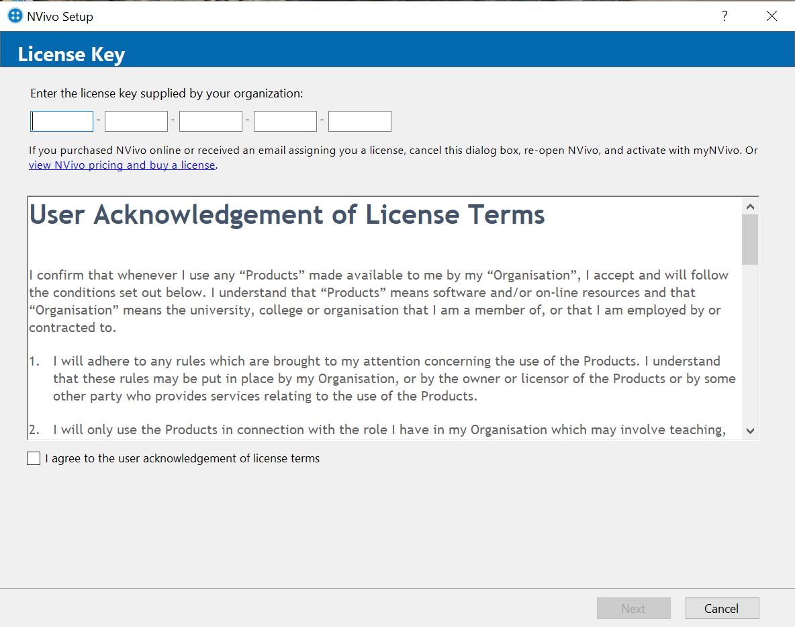Close the NVivo Setup window
This screenshot has height=627, width=795.
pyautogui.click(x=771, y=16)
